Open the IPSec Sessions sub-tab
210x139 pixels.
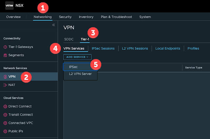pyautogui.click(x=103, y=48)
